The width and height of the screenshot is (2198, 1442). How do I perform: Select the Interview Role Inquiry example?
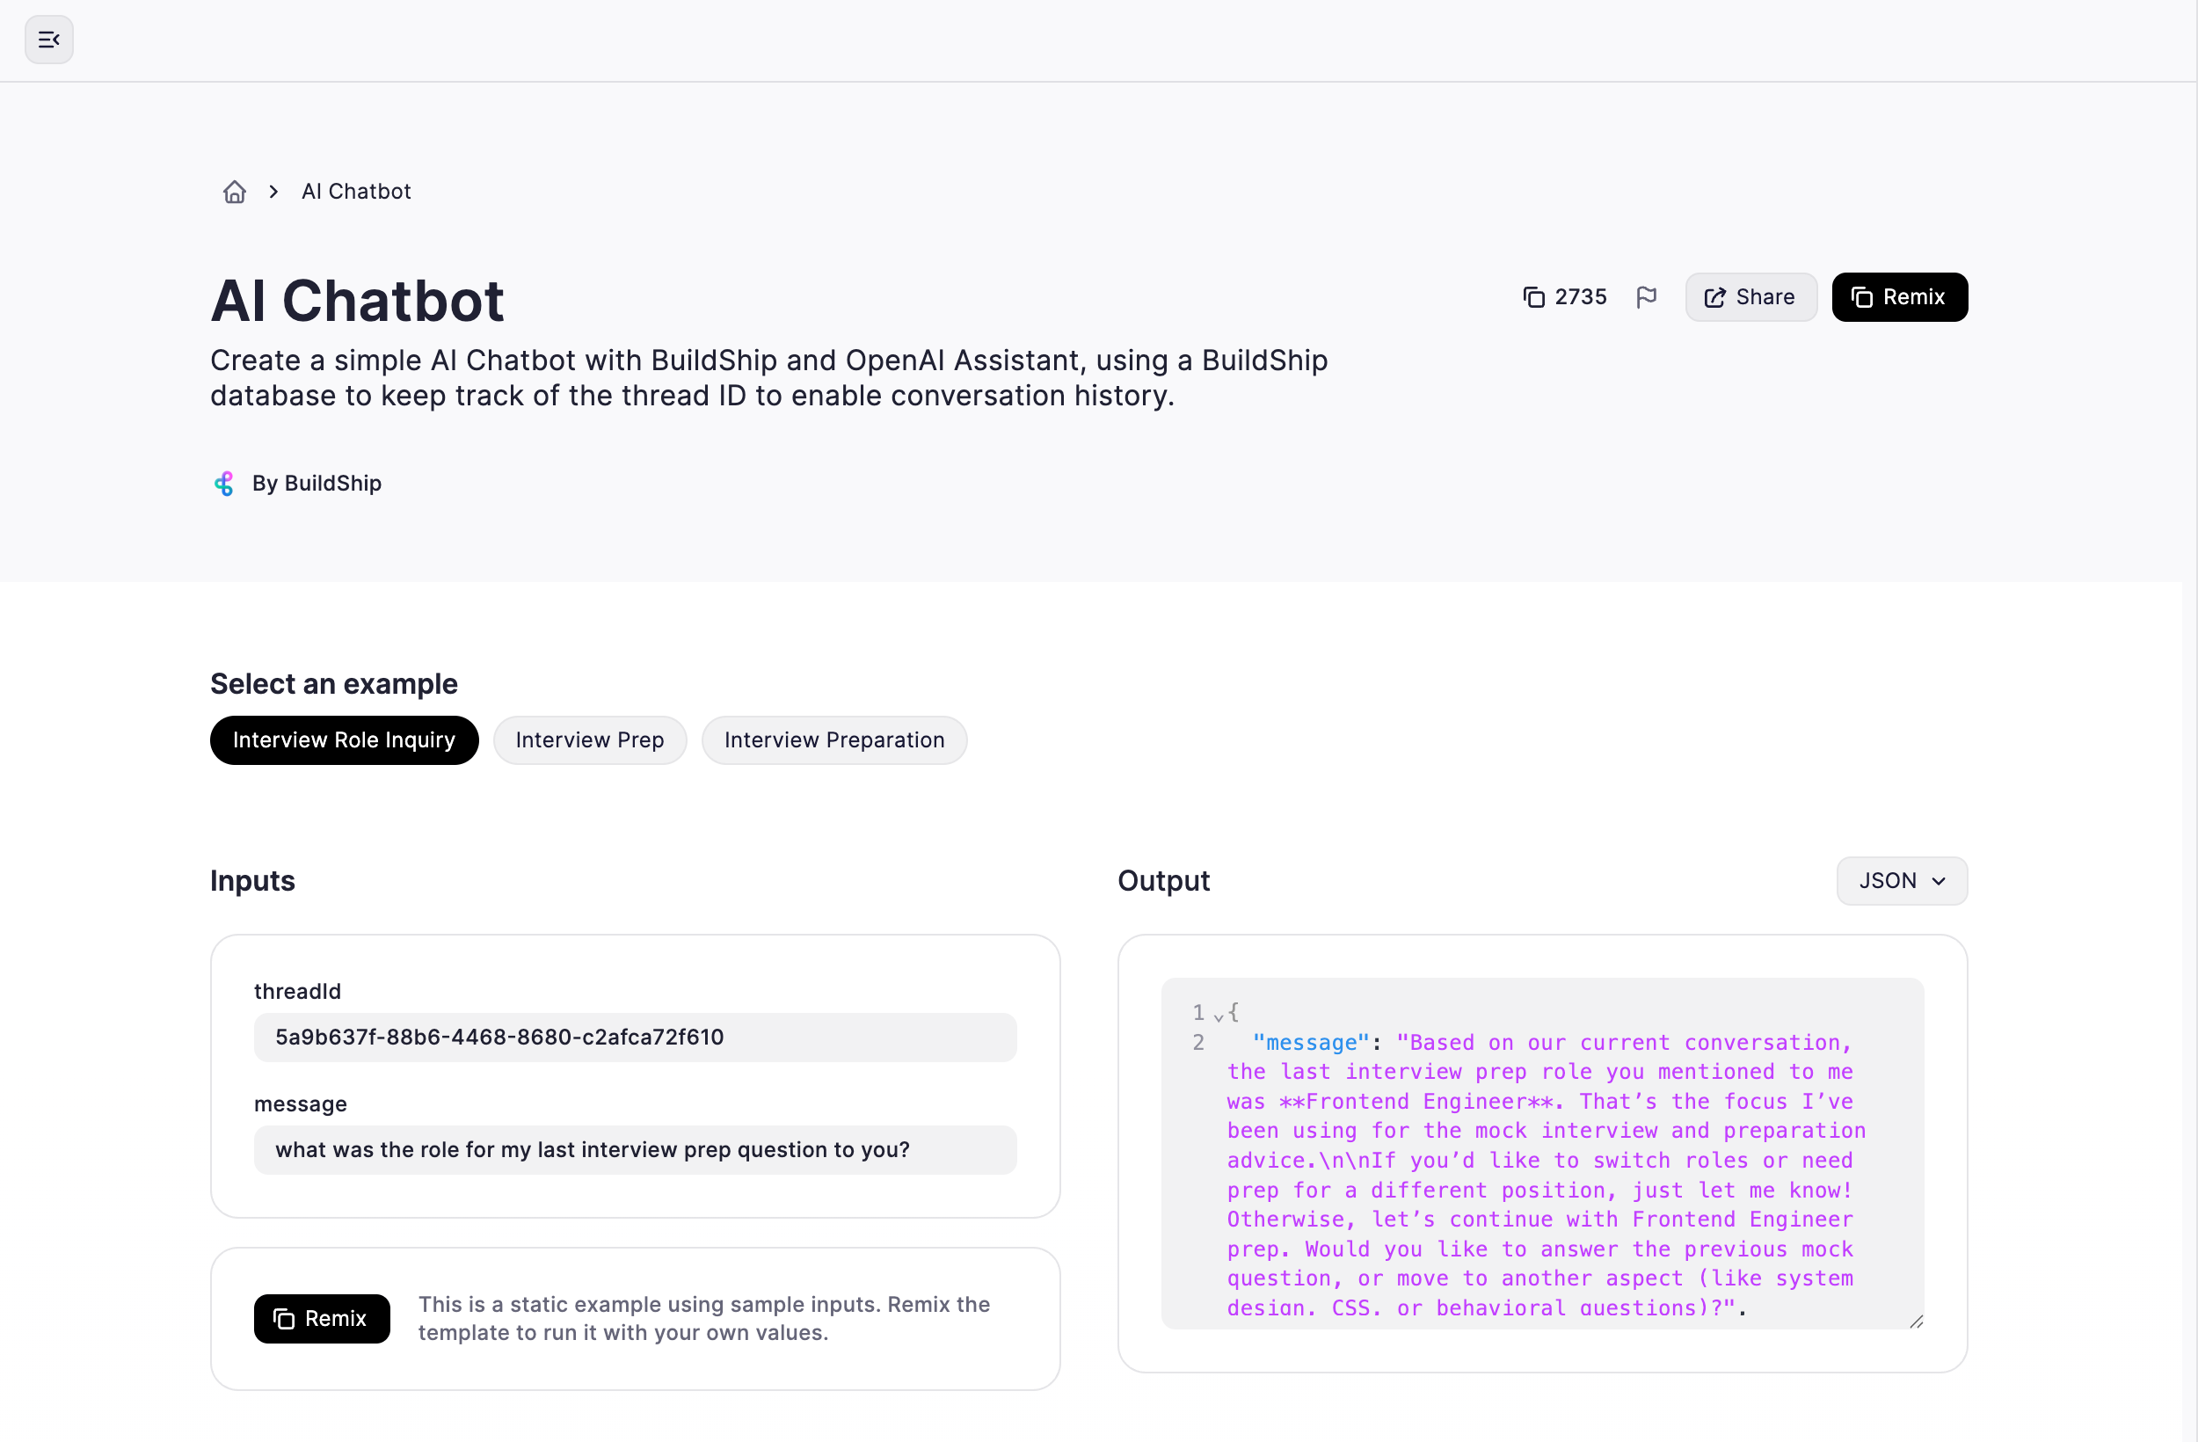point(344,740)
